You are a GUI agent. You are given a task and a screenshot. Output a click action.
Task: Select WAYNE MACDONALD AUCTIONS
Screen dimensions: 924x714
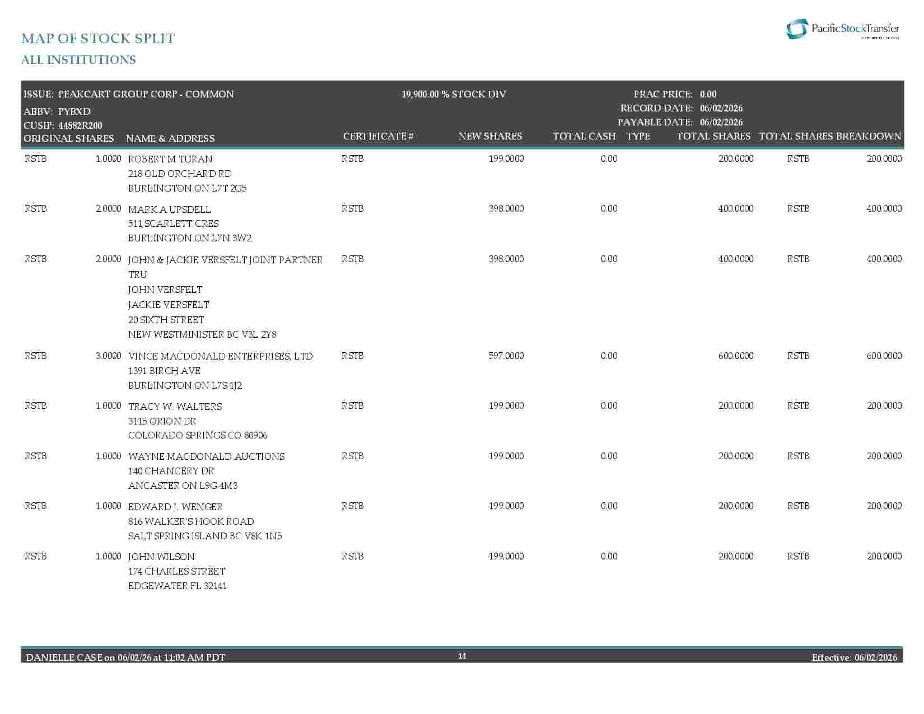pos(207,456)
